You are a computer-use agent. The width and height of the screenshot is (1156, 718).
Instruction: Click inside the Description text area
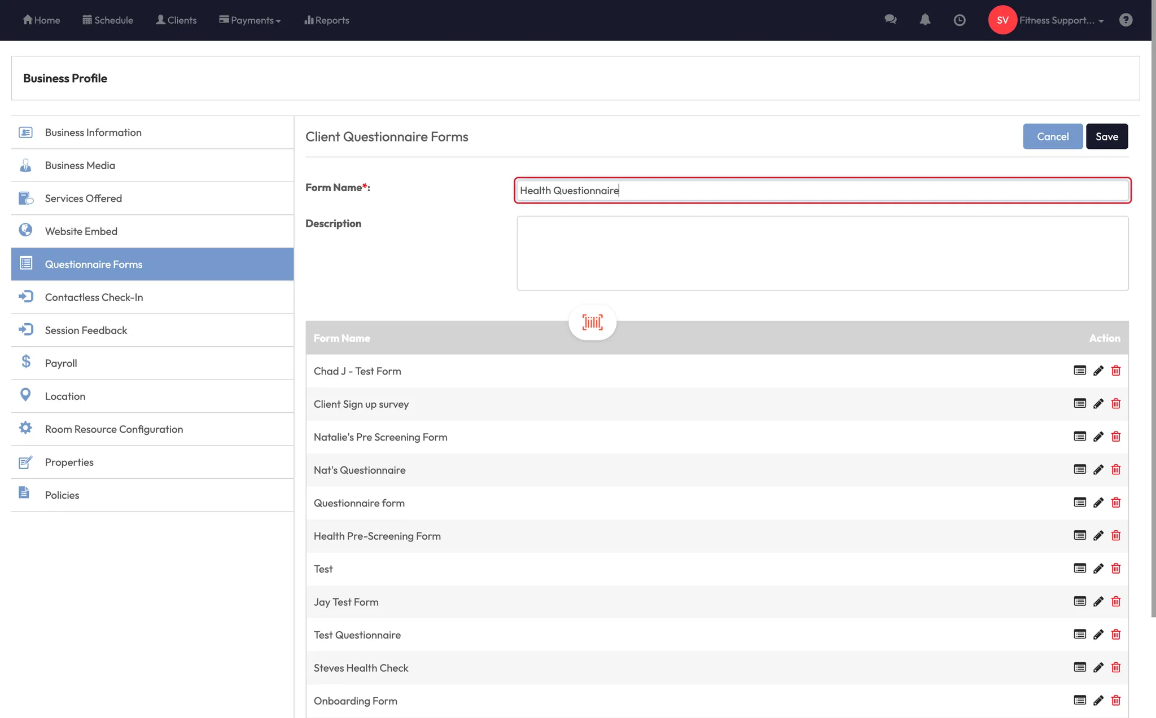(822, 253)
